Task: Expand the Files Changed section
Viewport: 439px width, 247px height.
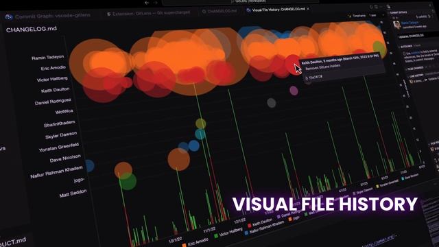Action: click(414, 68)
